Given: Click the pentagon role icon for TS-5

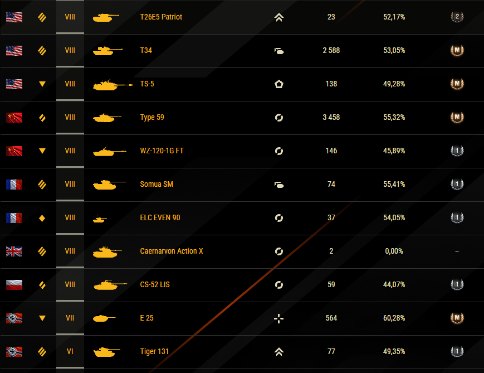Looking at the screenshot, I should [278, 84].
